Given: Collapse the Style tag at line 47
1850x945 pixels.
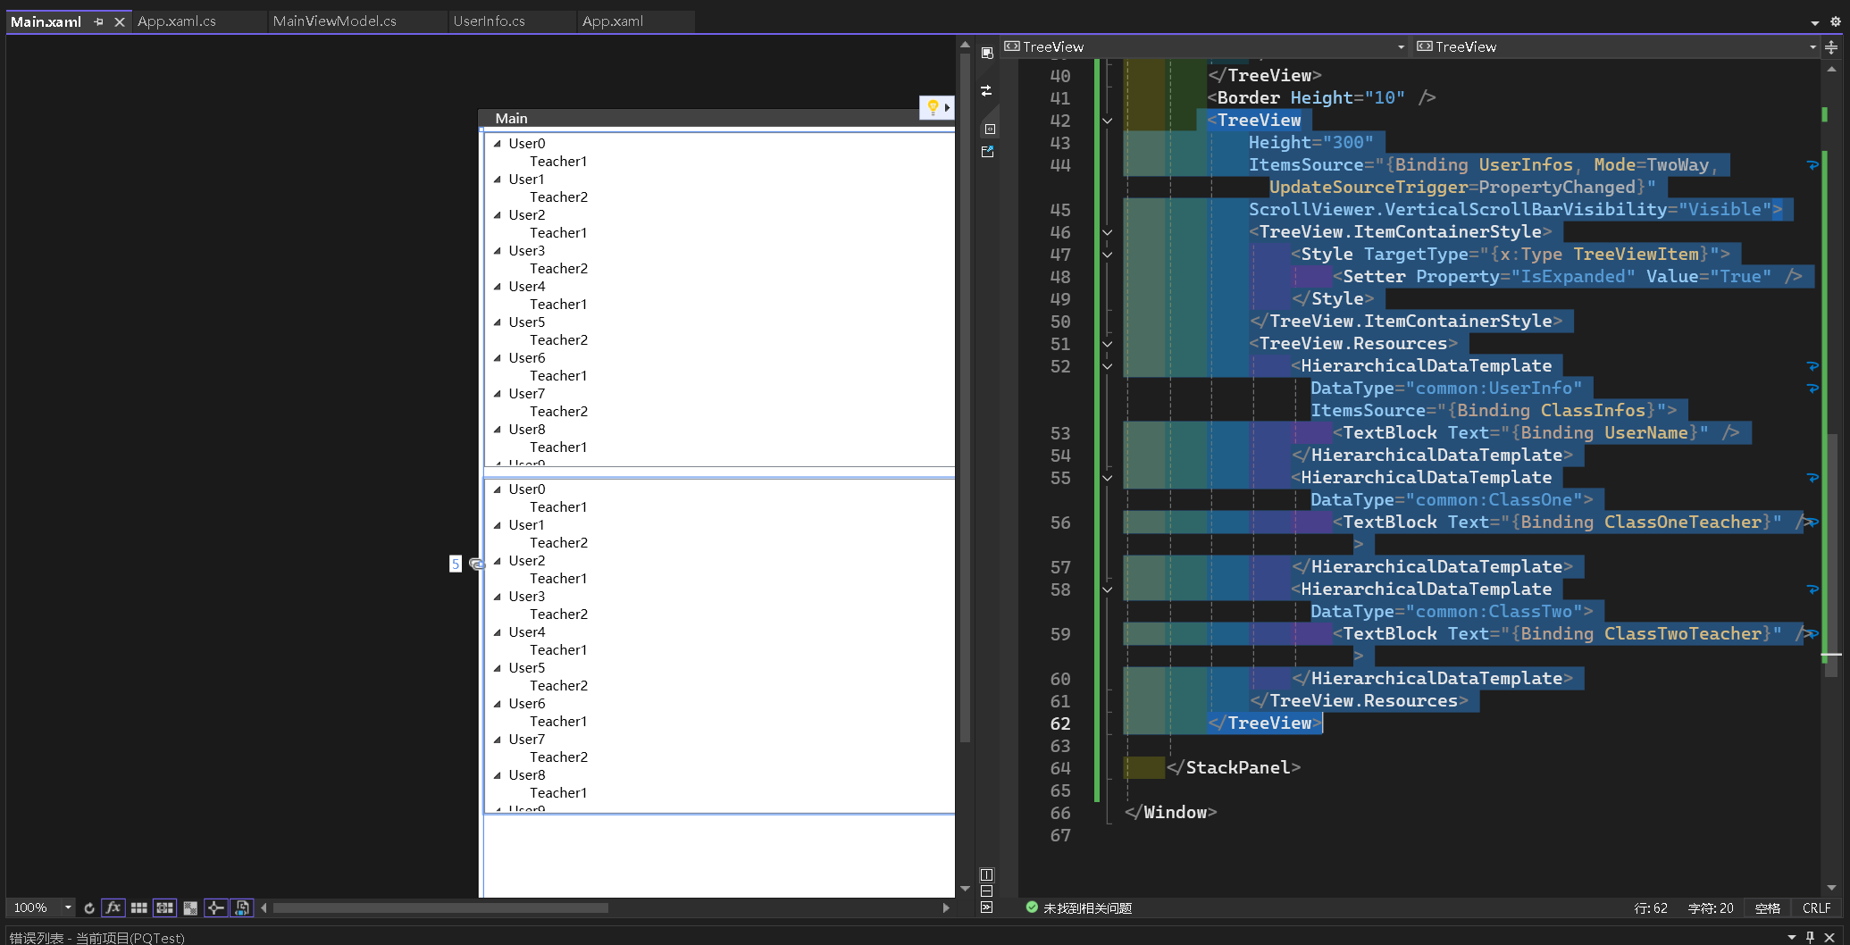Looking at the screenshot, I should coord(1108,255).
